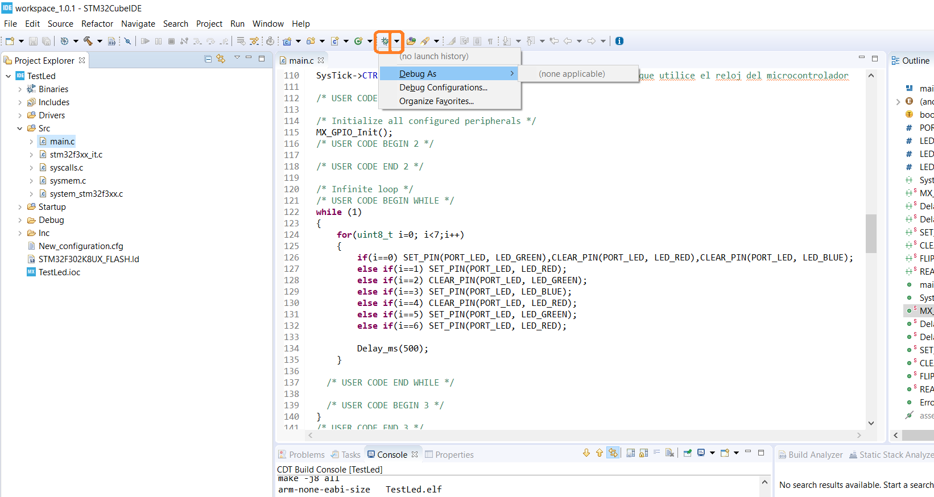934x497 pixels.
Task: Click the blue Information Center icon
Action: pos(619,41)
